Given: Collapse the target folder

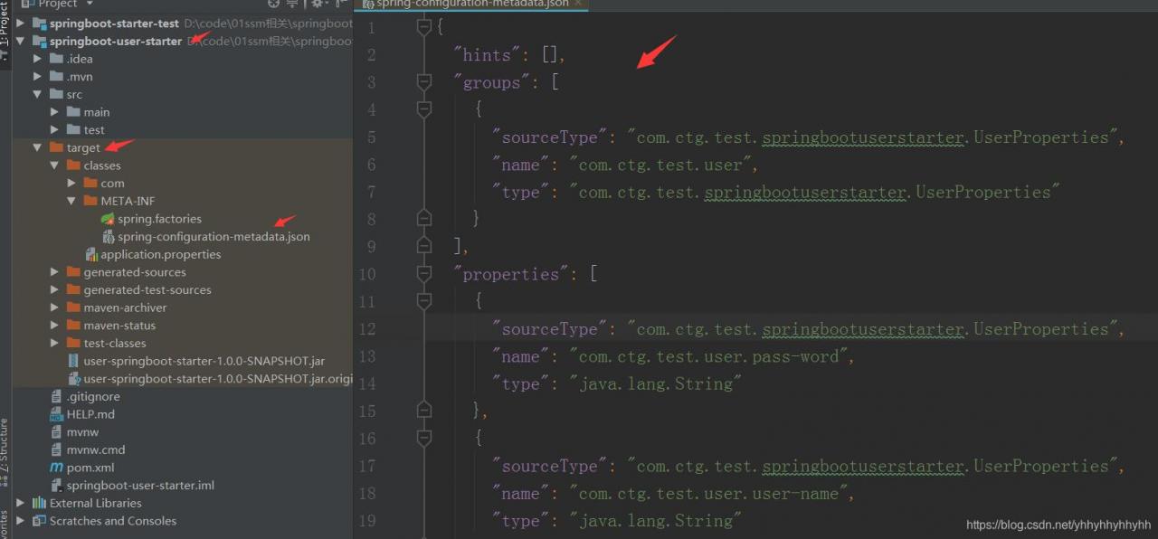Looking at the screenshot, I should pyautogui.click(x=37, y=147).
